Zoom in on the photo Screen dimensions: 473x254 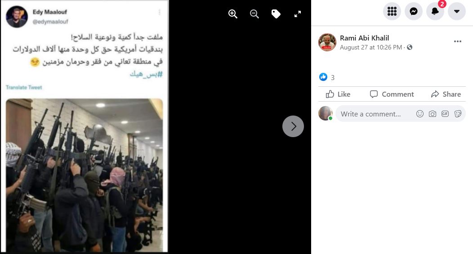point(232,14)
